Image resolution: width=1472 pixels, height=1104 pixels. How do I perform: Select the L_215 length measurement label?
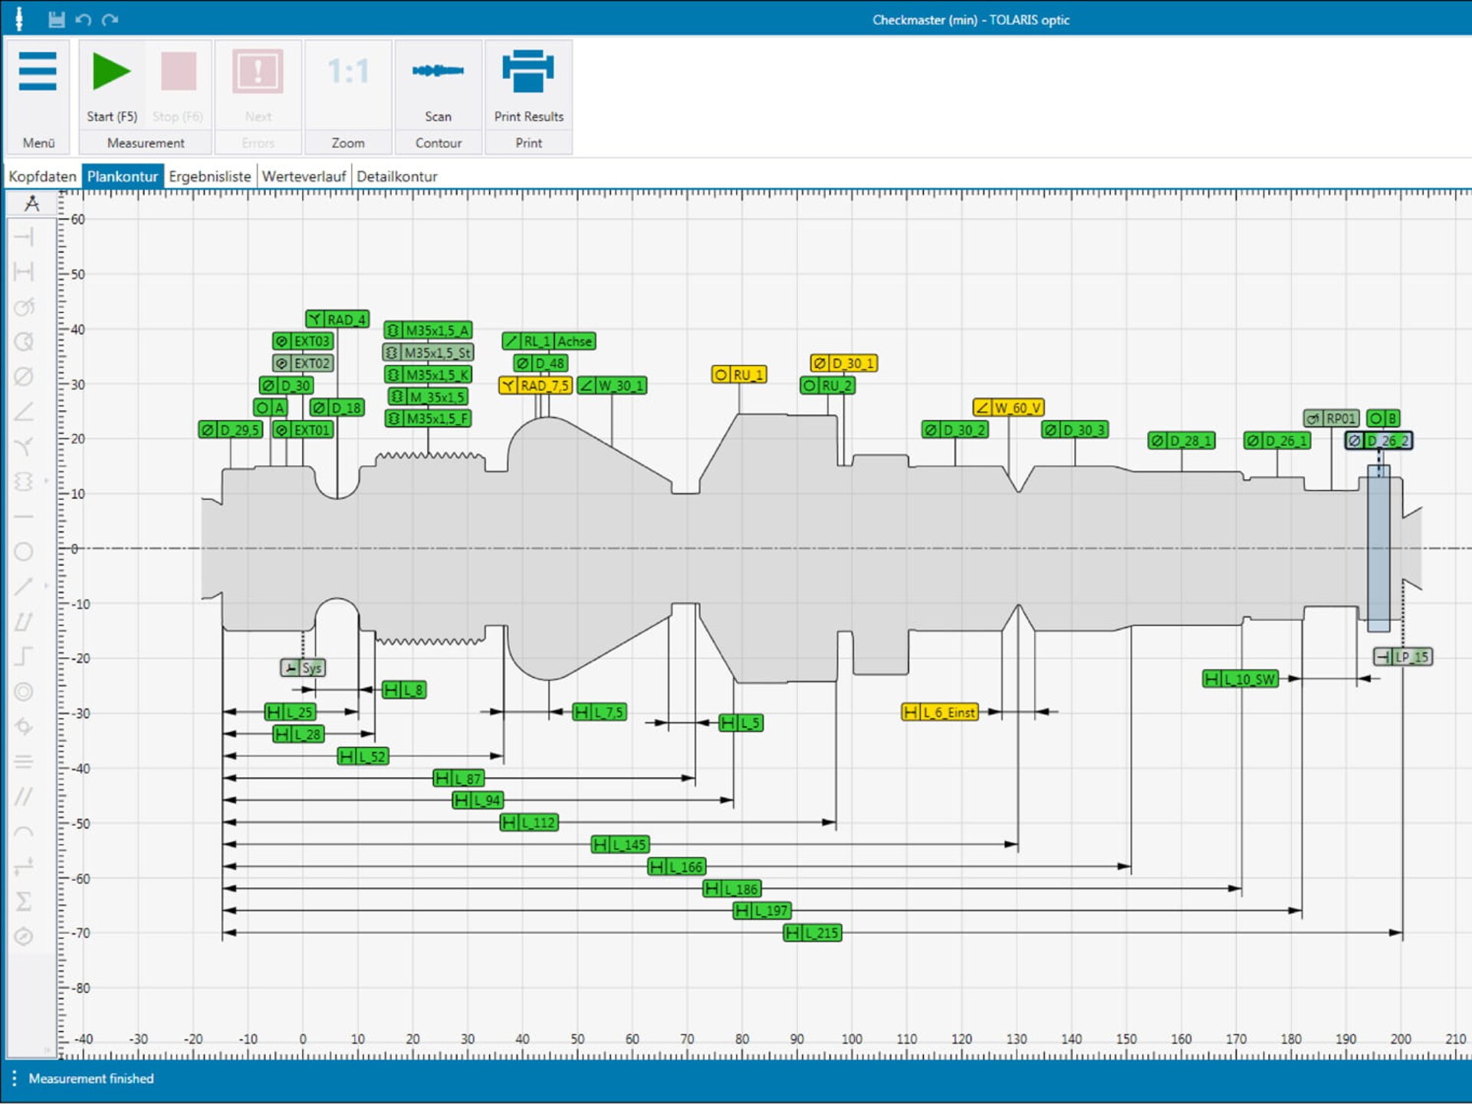click(x=813, y=933)
